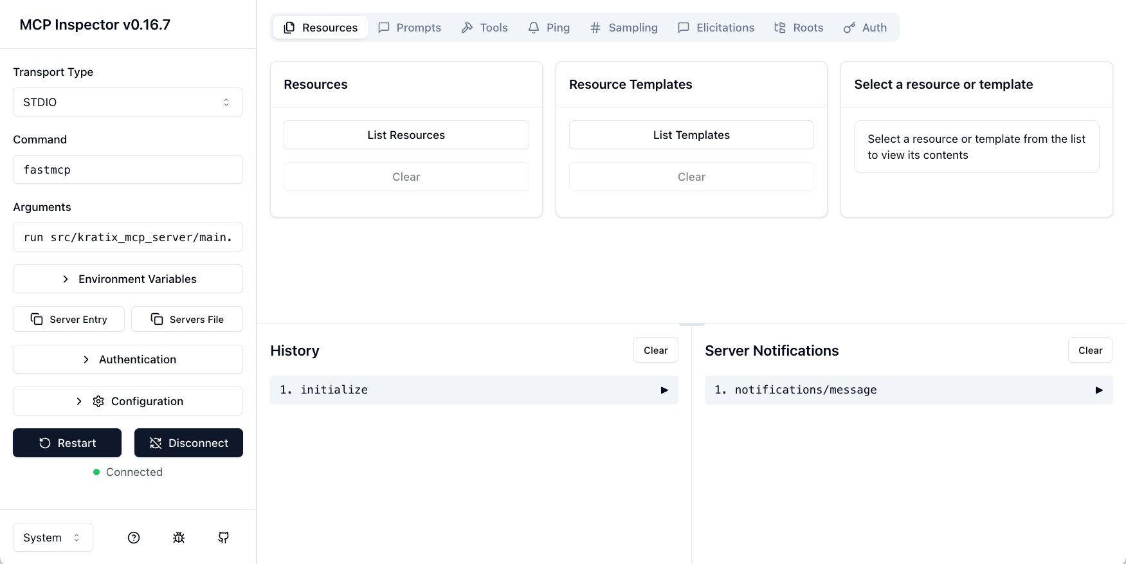Click the Disconnect button

click(x=188, y=443)
